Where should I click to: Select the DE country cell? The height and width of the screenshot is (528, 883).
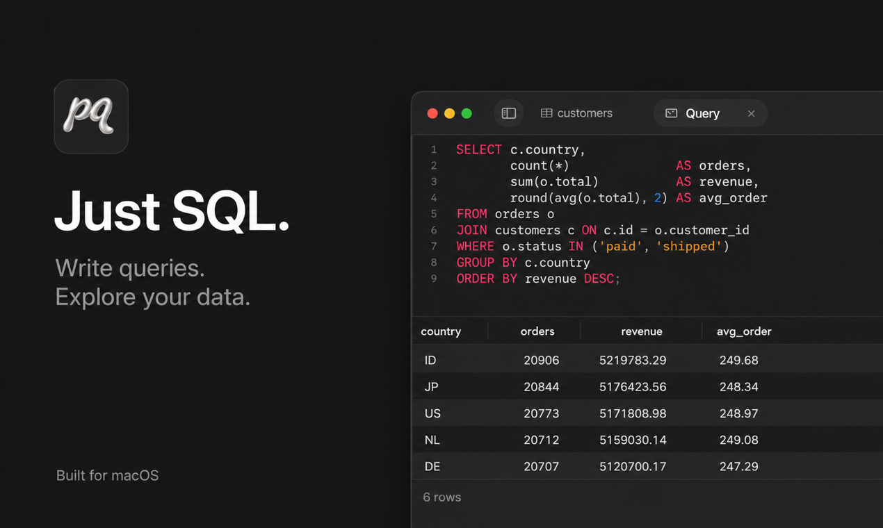(432, 466)
